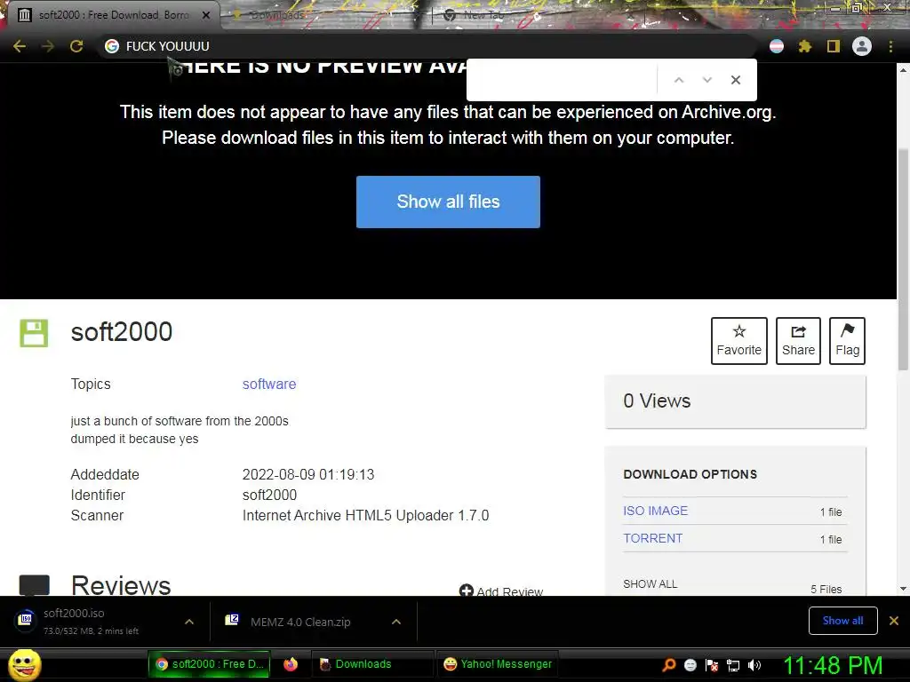Click the soft2000 page title
This screenshot has height=682, width=910.
point(121,332)
